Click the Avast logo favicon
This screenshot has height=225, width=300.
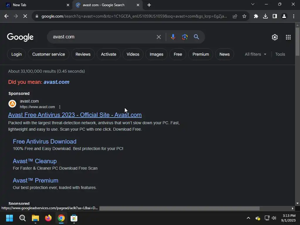pos(12,104)
